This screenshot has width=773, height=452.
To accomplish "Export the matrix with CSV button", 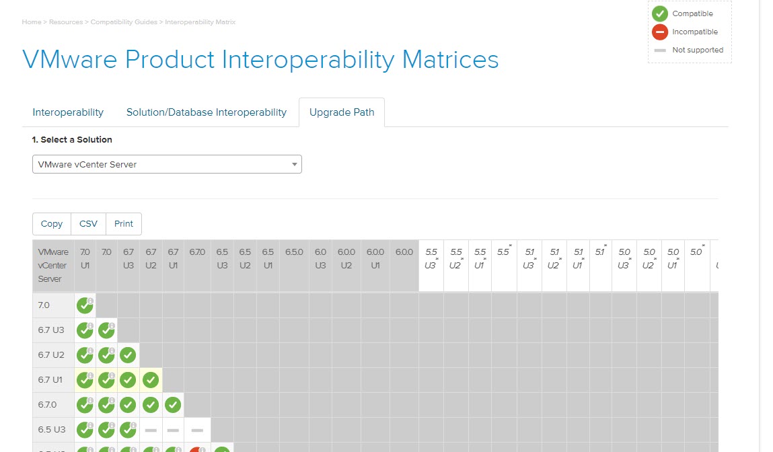I will coord(88,224).
